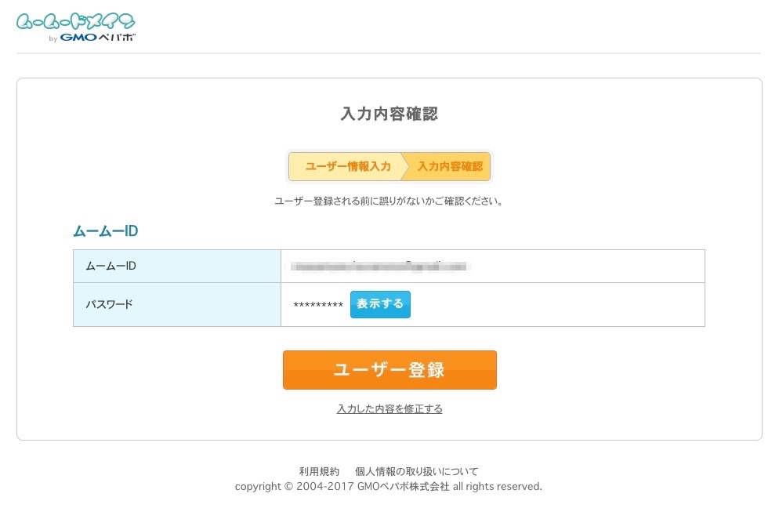Click the instruction text about confirming before registration
Image resolution: width=779 pixels, height=508 pixels.
[389, 201]
